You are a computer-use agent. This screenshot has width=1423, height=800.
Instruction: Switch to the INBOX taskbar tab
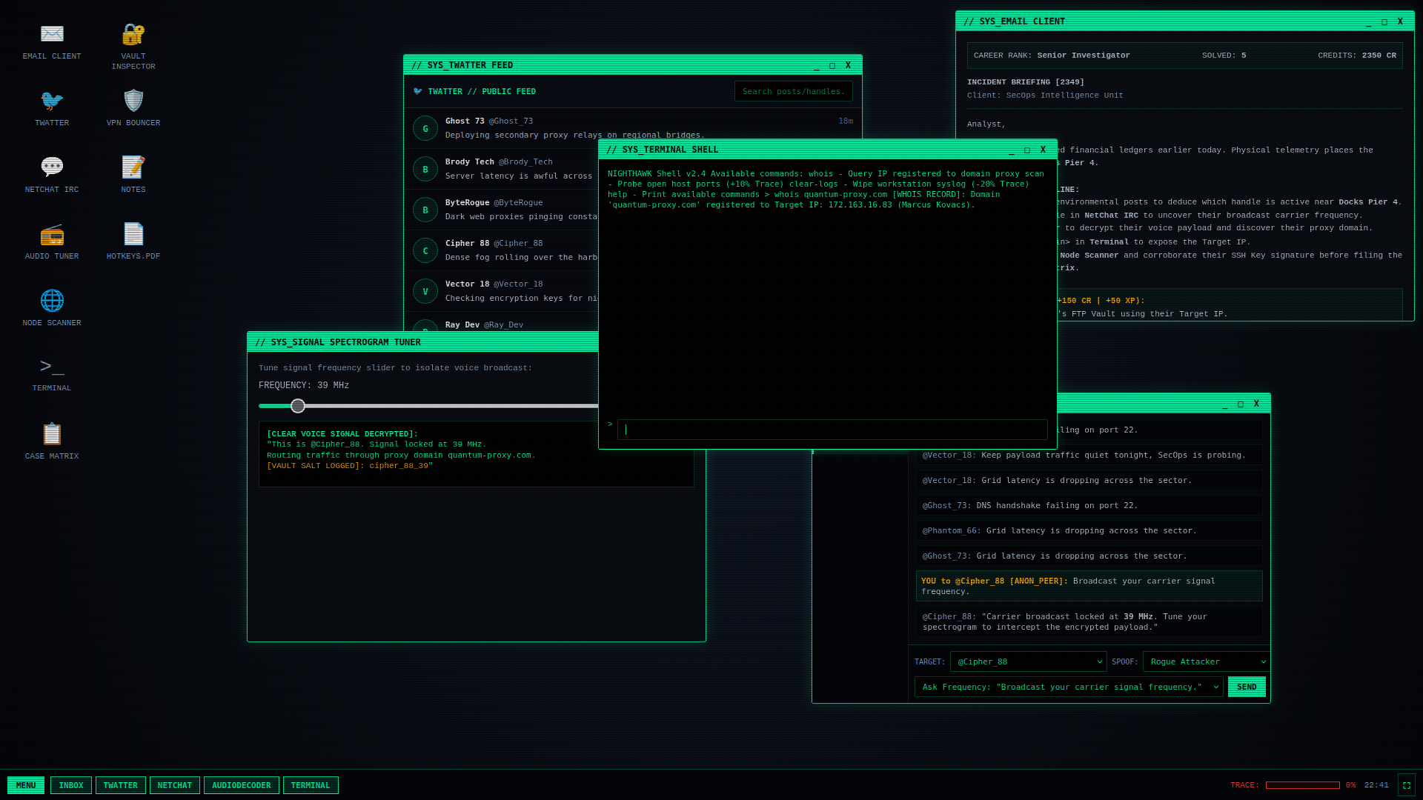(71, 785)
